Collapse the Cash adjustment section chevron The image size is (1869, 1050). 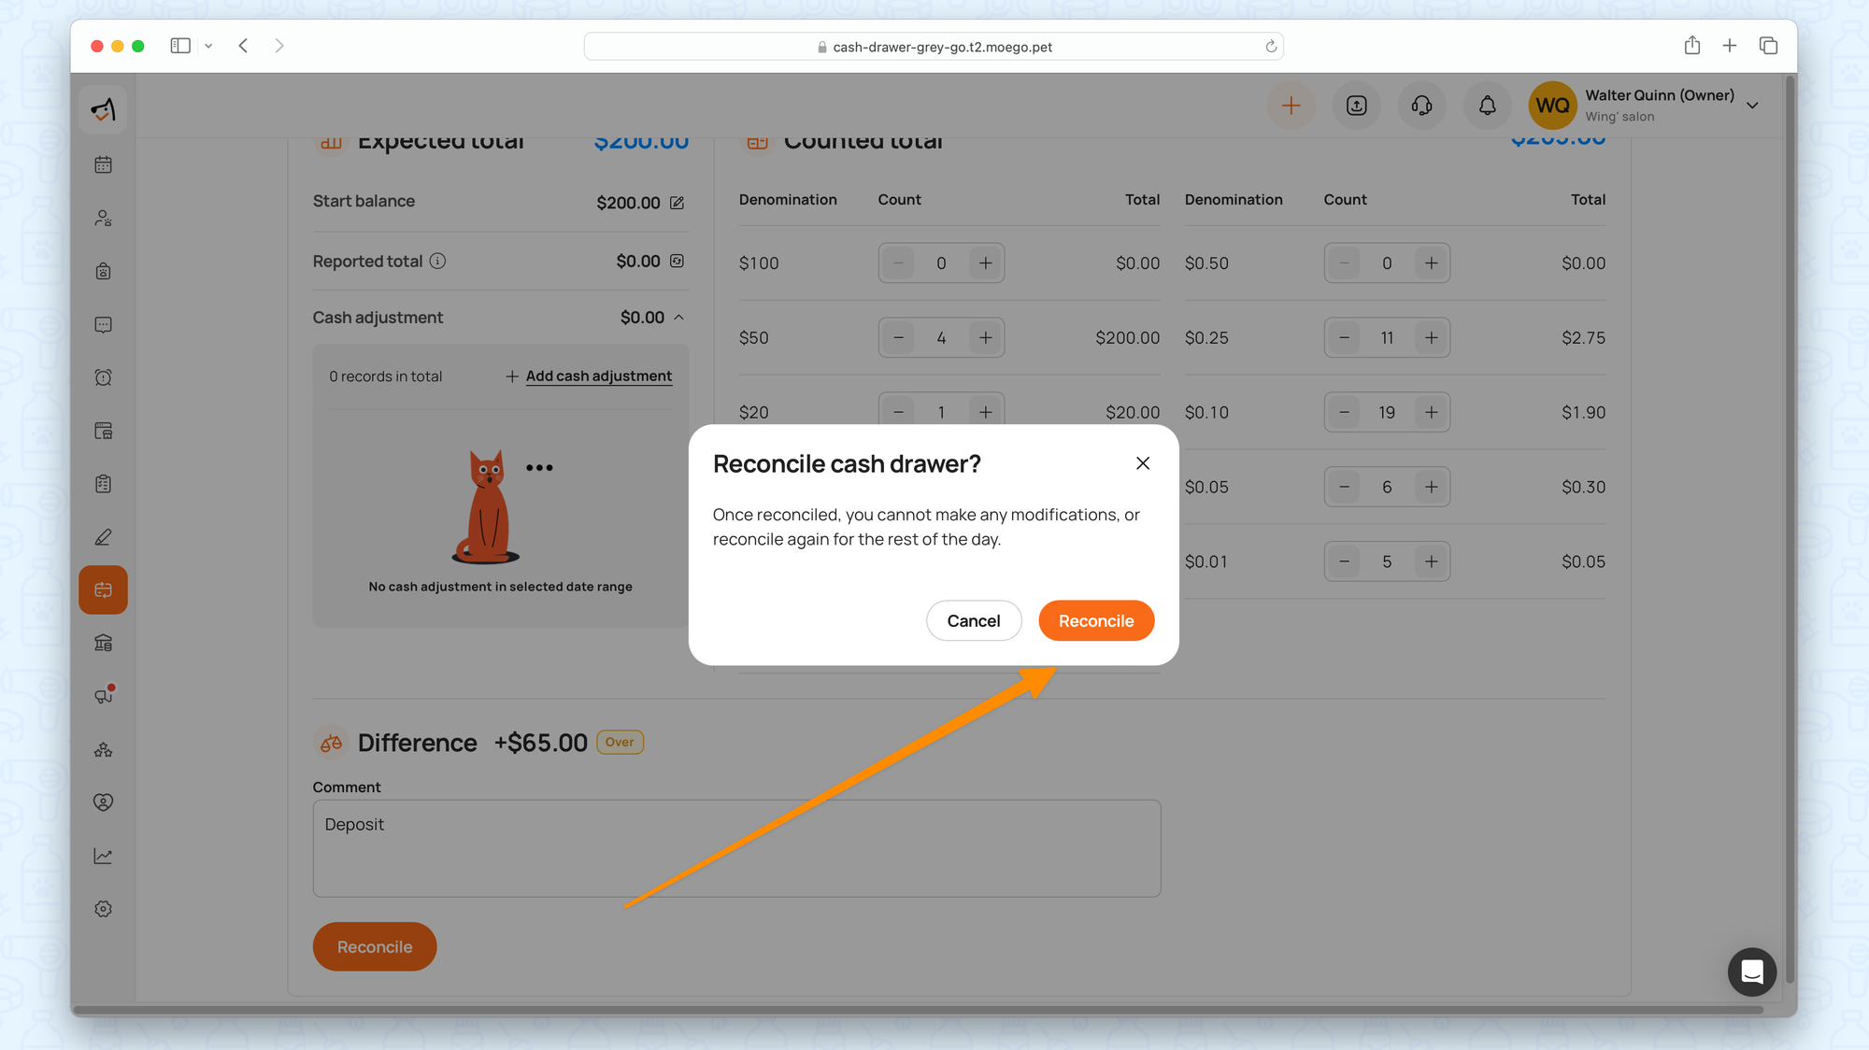click(679, 318)
